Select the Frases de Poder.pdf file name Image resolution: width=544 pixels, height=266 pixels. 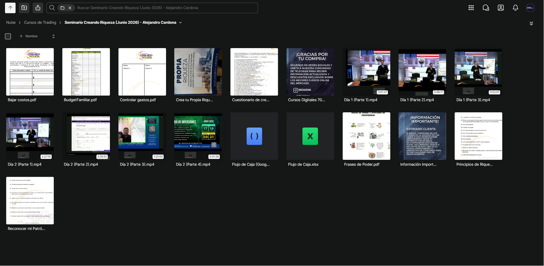(x=363, y=164)
